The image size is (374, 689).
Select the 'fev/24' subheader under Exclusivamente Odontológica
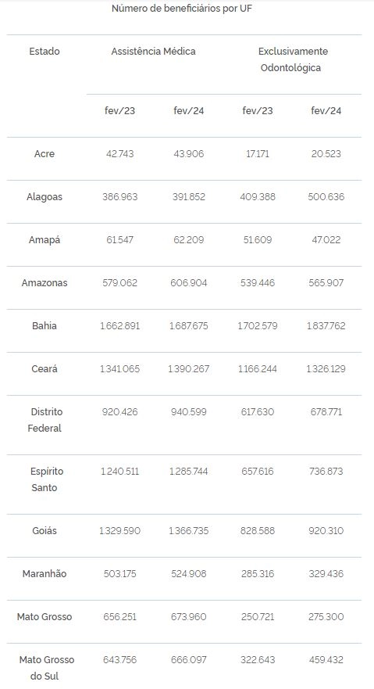point(326,111)
